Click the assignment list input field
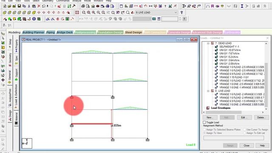 coord(234,138)
